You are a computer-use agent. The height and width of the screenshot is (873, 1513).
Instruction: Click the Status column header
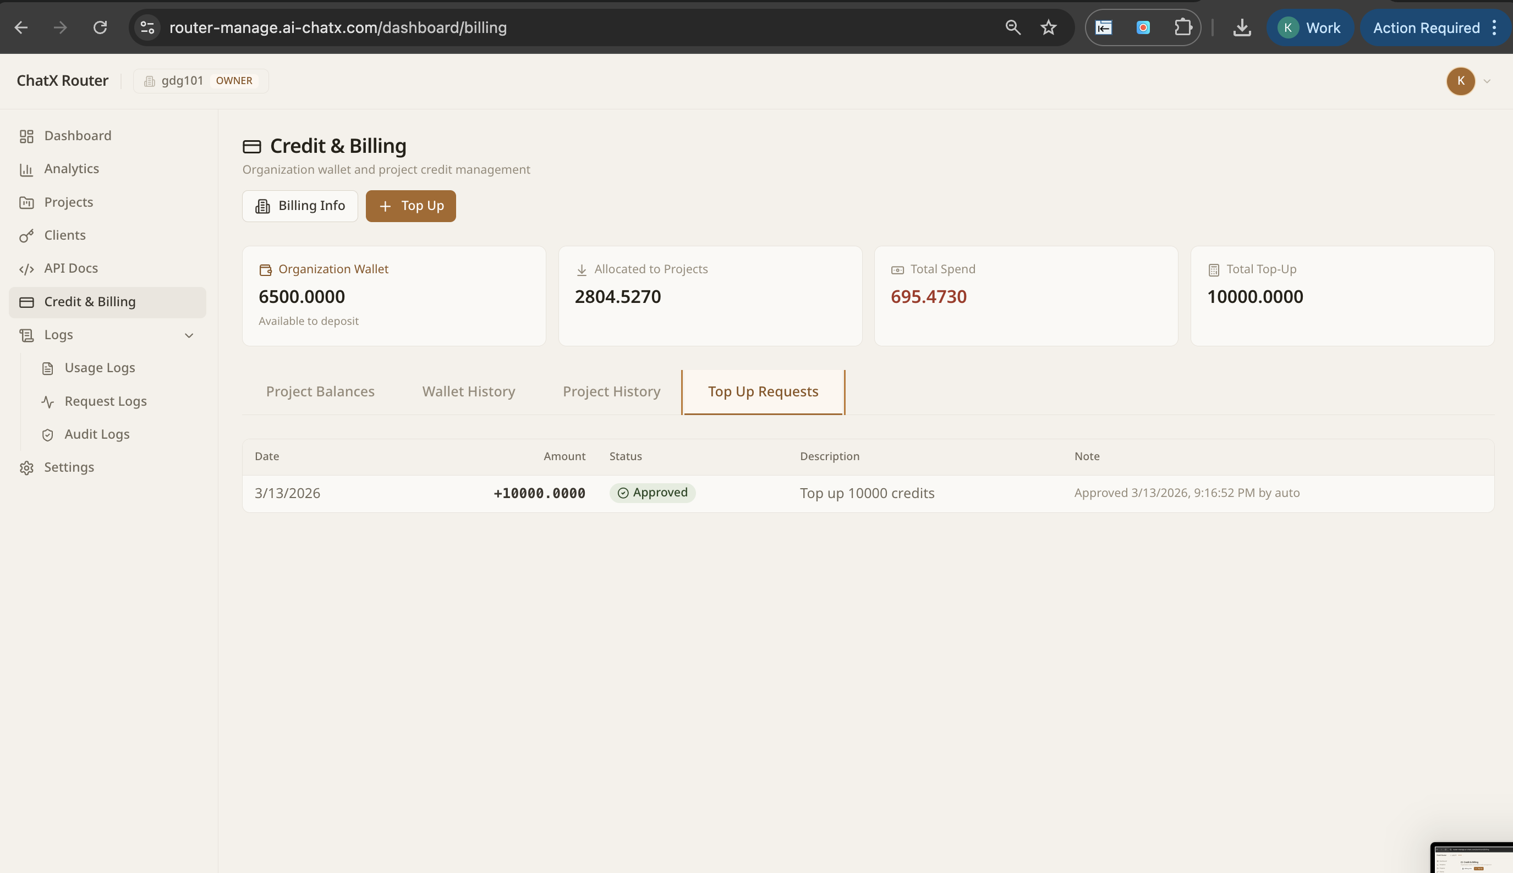626,456
